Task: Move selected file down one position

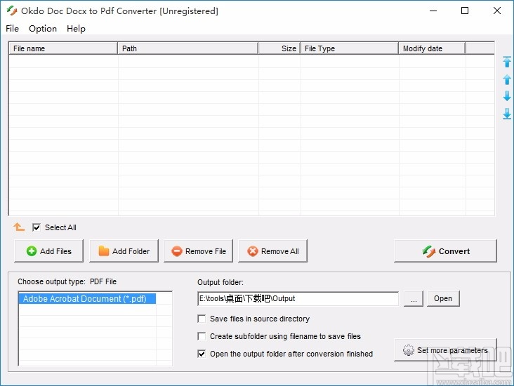Action: click(x=507, y=96)
